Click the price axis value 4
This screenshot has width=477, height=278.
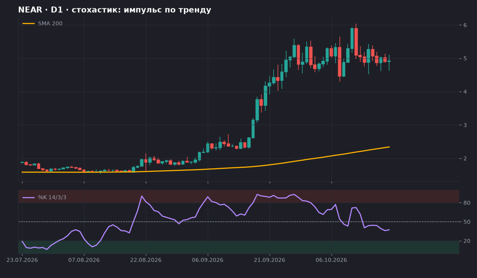(x=465, y=92)
